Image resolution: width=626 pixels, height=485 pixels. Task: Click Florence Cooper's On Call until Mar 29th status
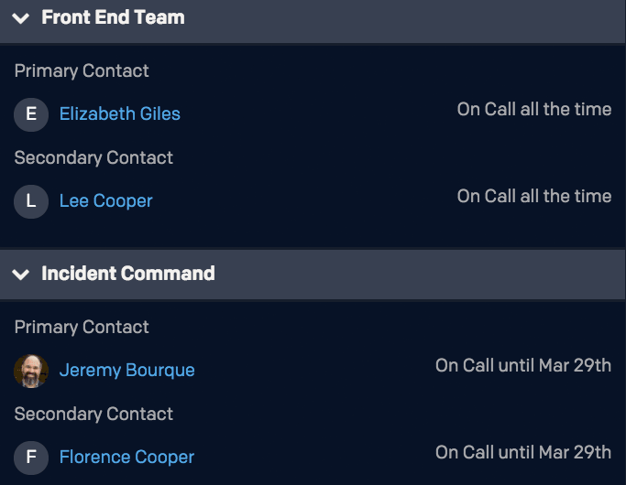point(522,452)
